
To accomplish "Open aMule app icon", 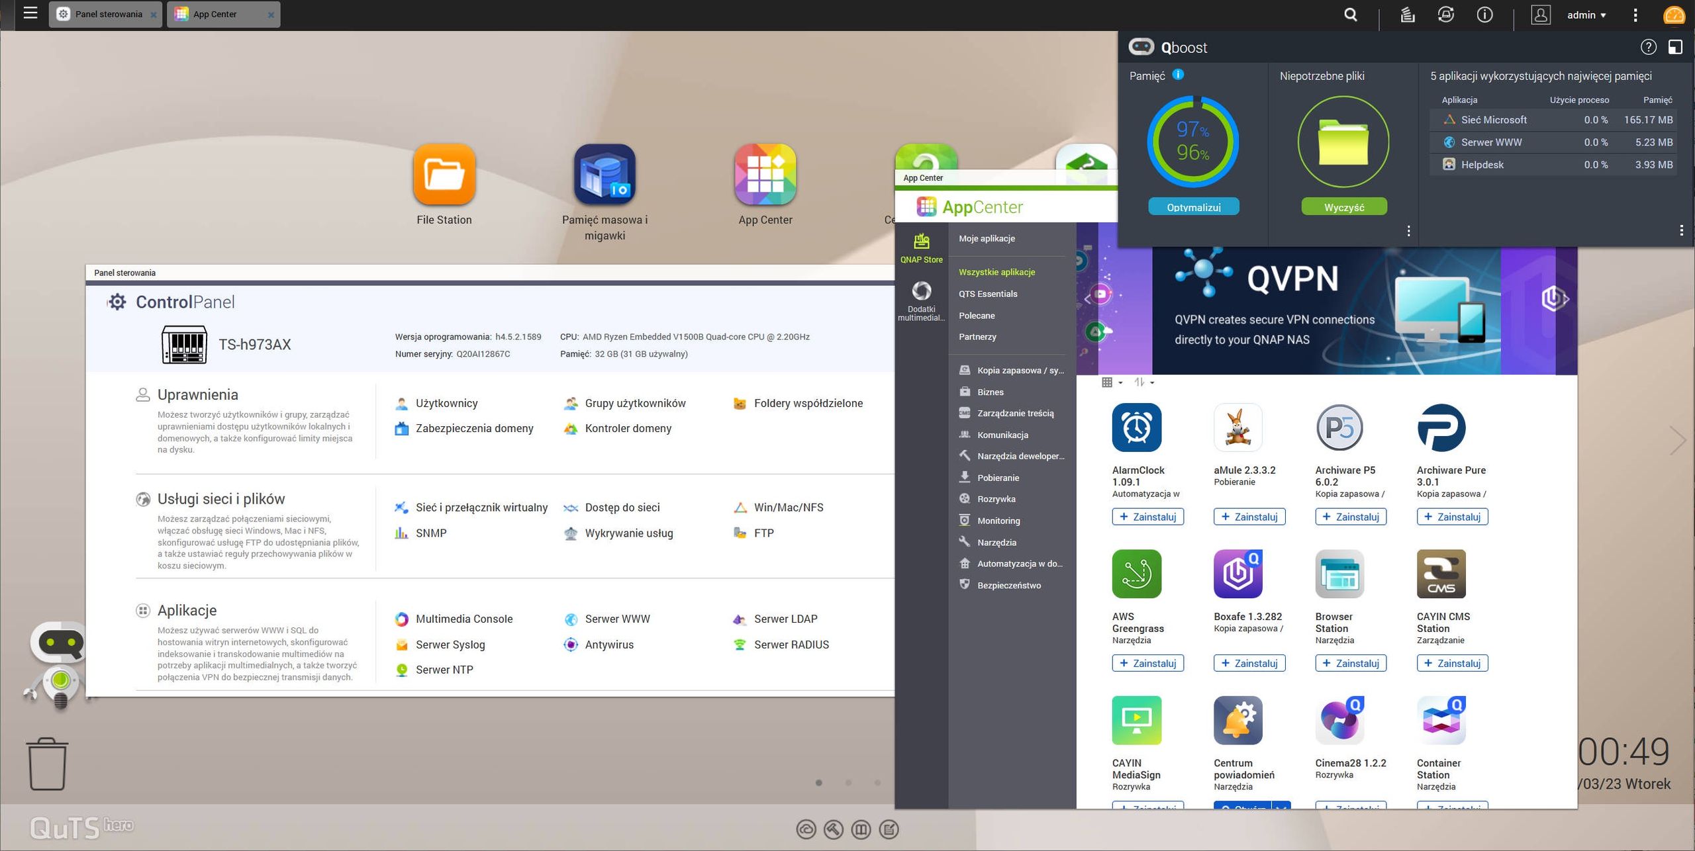I will (x=1237, y=427).
